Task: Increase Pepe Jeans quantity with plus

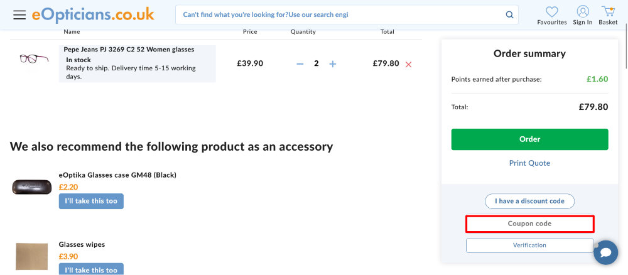Action: point(332,63)
